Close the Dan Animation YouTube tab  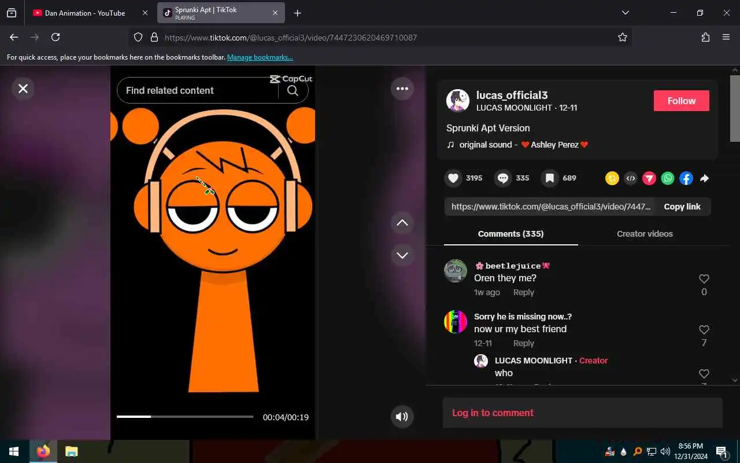click(145, 13)
